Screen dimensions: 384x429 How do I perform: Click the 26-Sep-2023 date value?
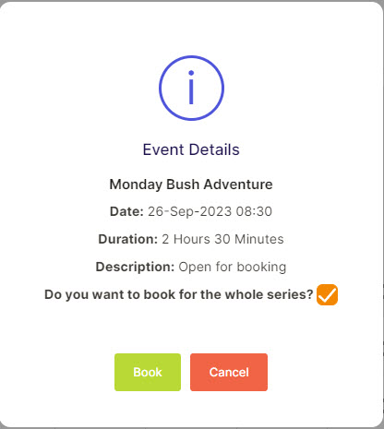(x=189, y=211)
